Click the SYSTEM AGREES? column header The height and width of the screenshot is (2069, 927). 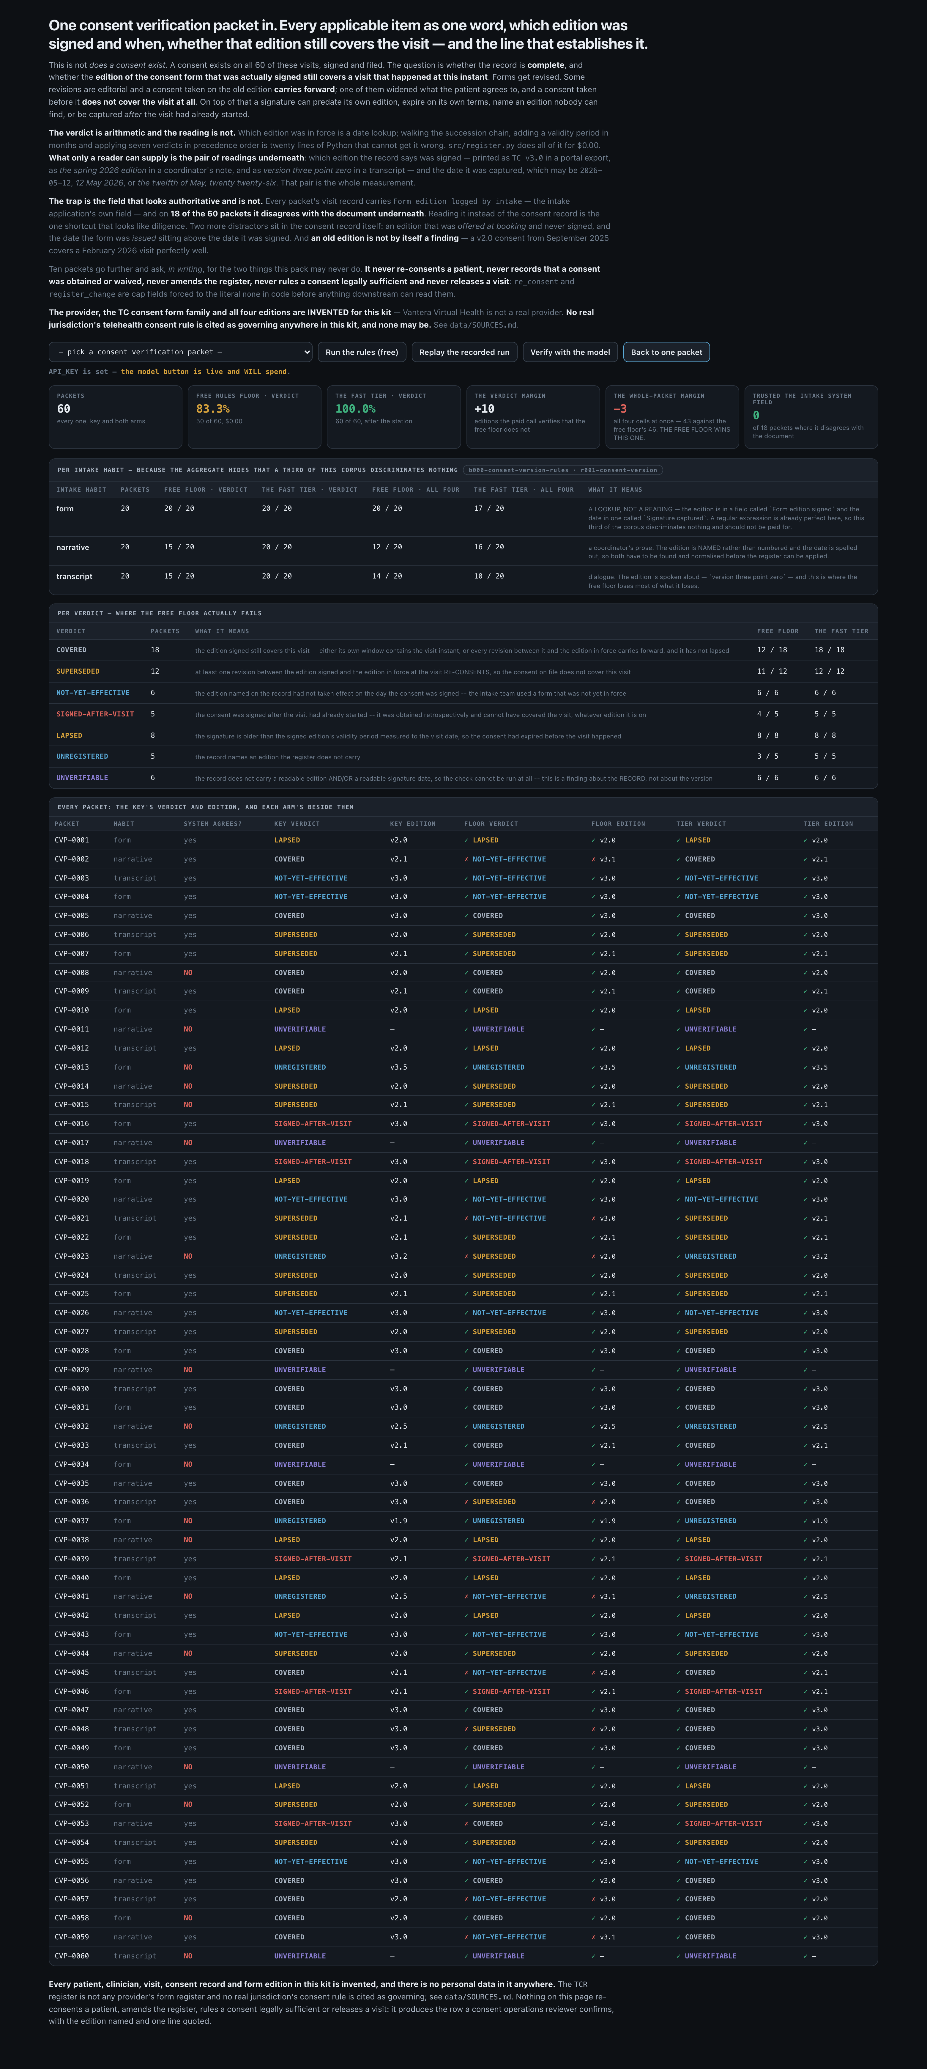[x=213, y=824]
